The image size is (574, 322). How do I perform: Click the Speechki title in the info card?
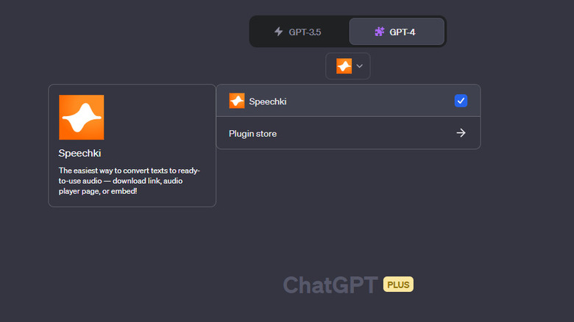coord(79,153)
